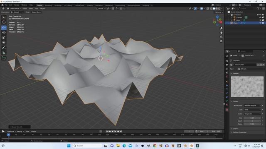Expand the Colors panel
266x149 pixels.
tap(235, 129)
